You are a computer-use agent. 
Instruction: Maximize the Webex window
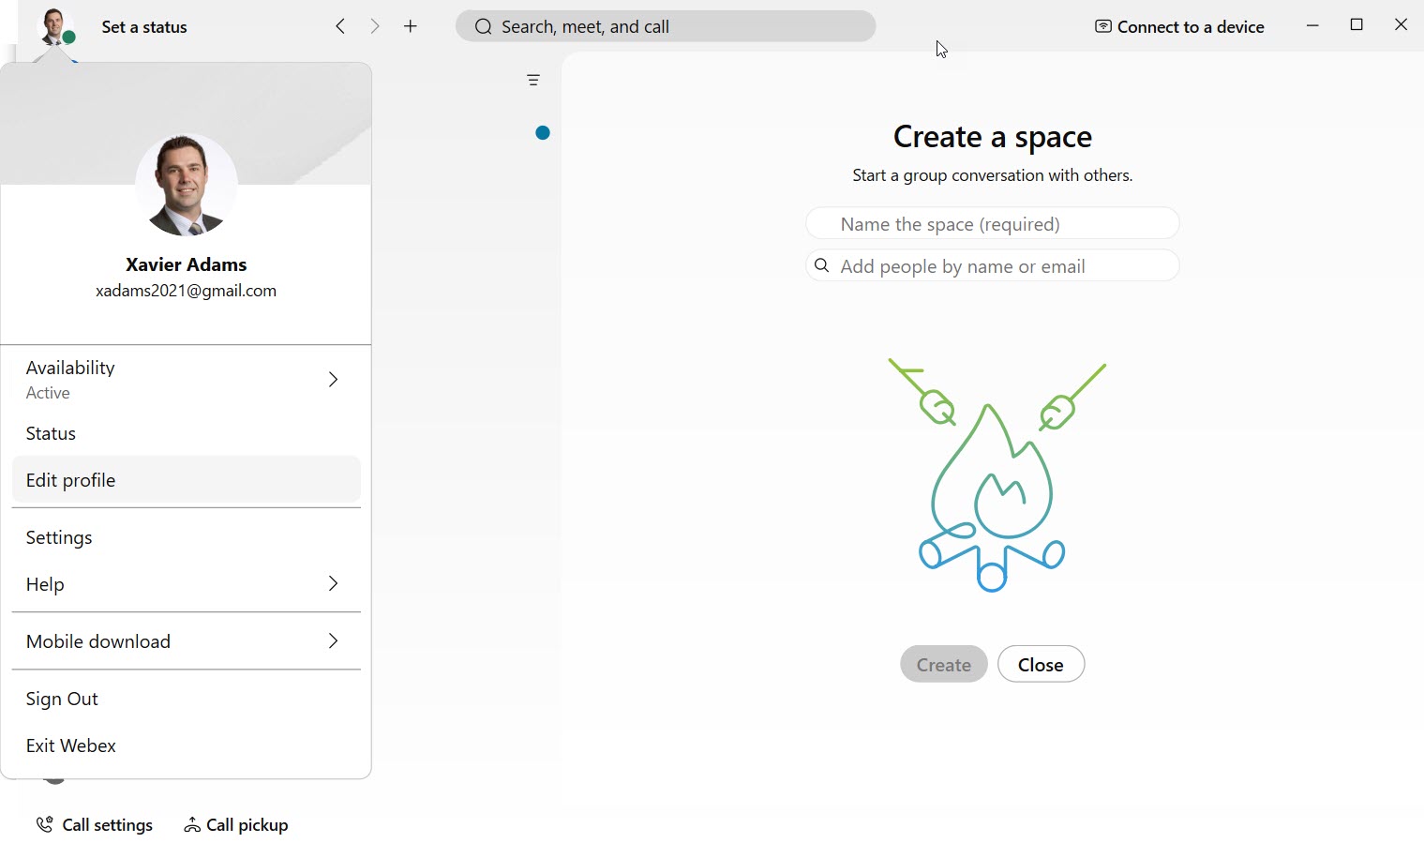click(1357, 25)
